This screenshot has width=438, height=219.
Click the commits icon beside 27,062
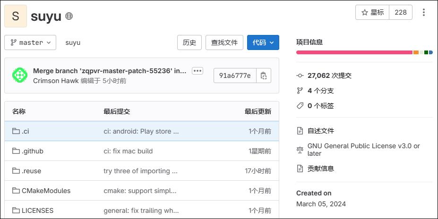point(300,76)
